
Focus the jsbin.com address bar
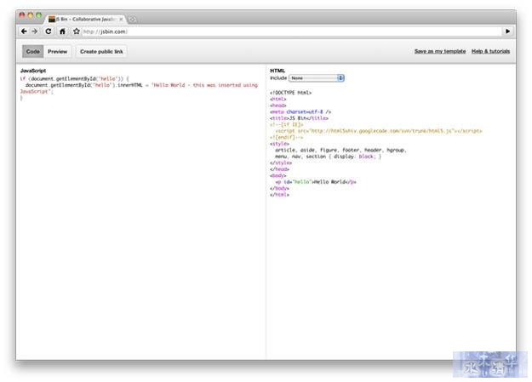click(292, 31)
